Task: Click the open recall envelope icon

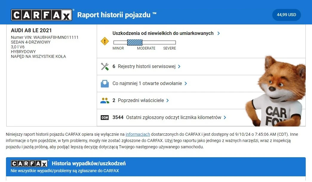Action: click(104, 84)
